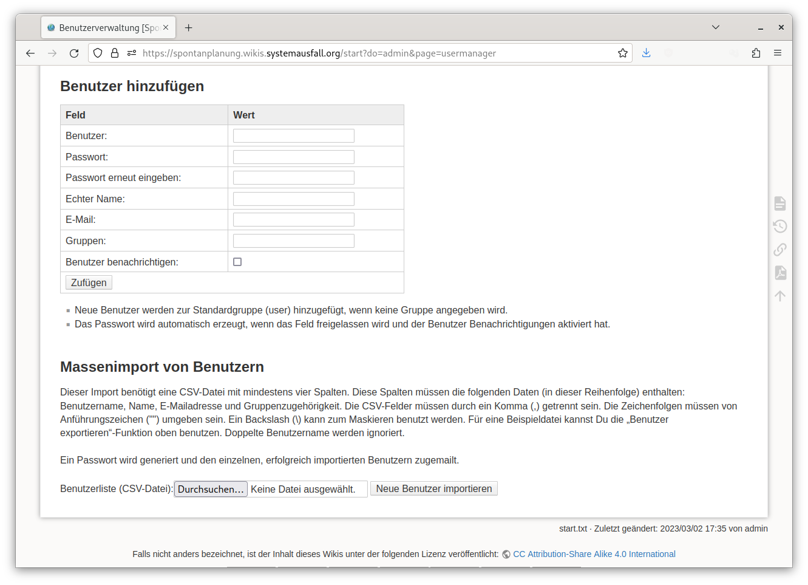808x585 pixels.
Task: Click the Benutzer hinzufügen heading
Action: pyautogui.click(x=132, y=86)
